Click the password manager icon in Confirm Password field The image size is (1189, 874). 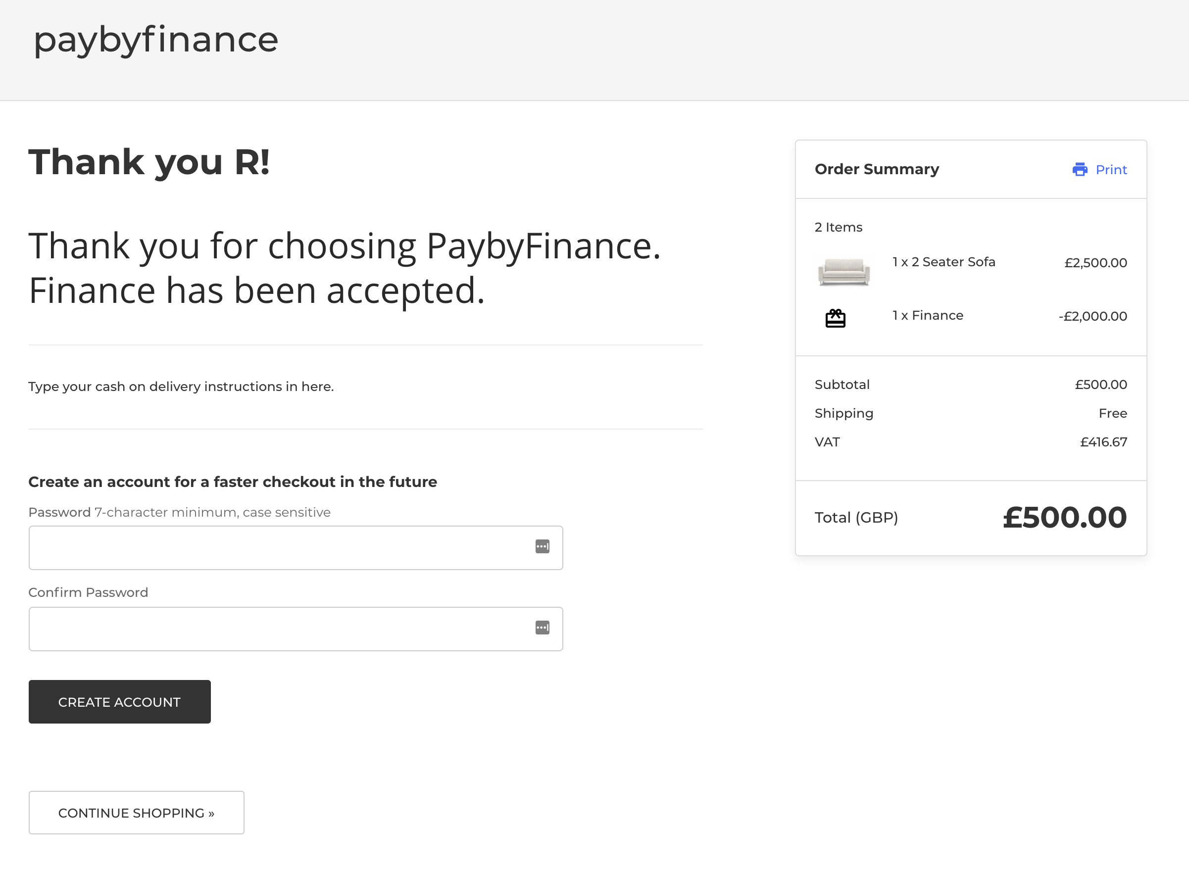click(542, 628)
